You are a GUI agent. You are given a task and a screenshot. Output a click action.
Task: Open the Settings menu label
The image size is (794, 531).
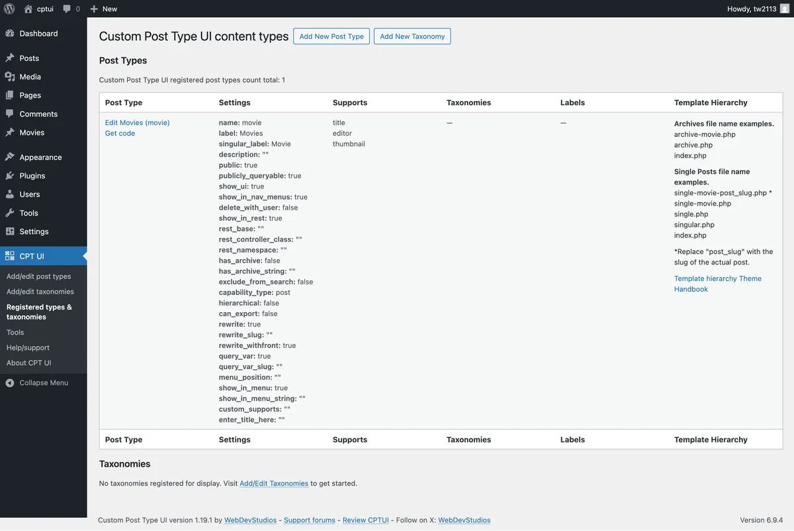coord(34,231)
